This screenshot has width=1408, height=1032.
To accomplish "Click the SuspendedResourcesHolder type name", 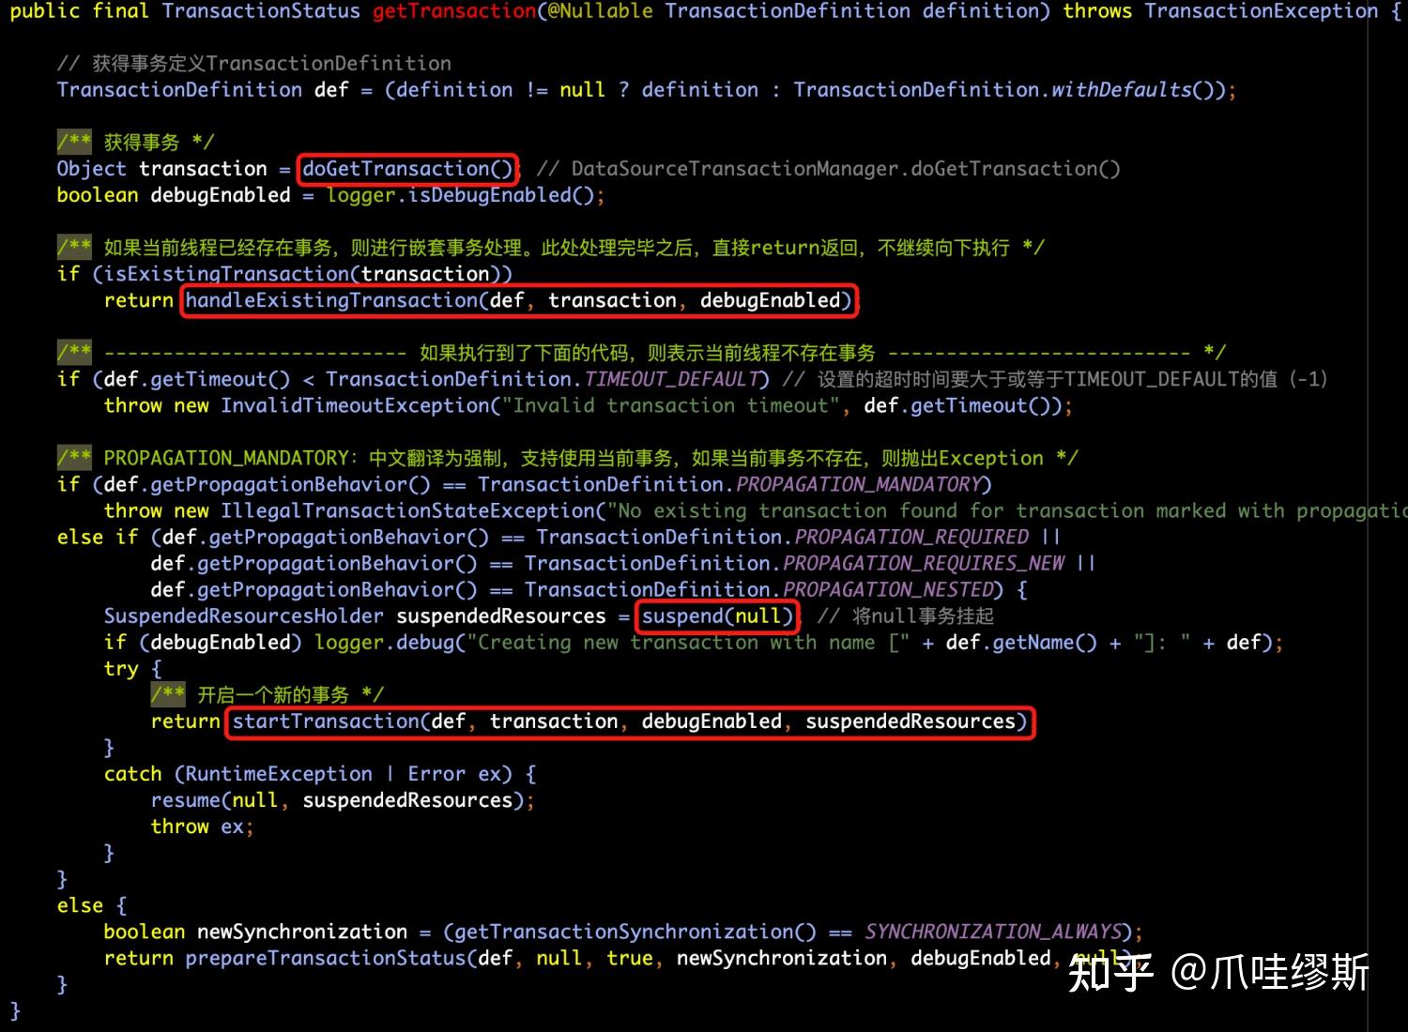I will click(244, 615).
